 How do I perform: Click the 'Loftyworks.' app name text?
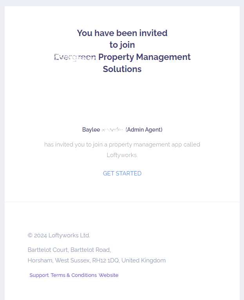122,155
